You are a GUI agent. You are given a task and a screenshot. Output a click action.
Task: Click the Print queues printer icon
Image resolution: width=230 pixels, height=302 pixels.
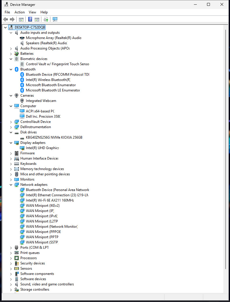[x=17, y=253]
